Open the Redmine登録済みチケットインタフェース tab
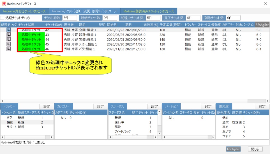This screenshot has height=154, width=270. tap(149, 11)
